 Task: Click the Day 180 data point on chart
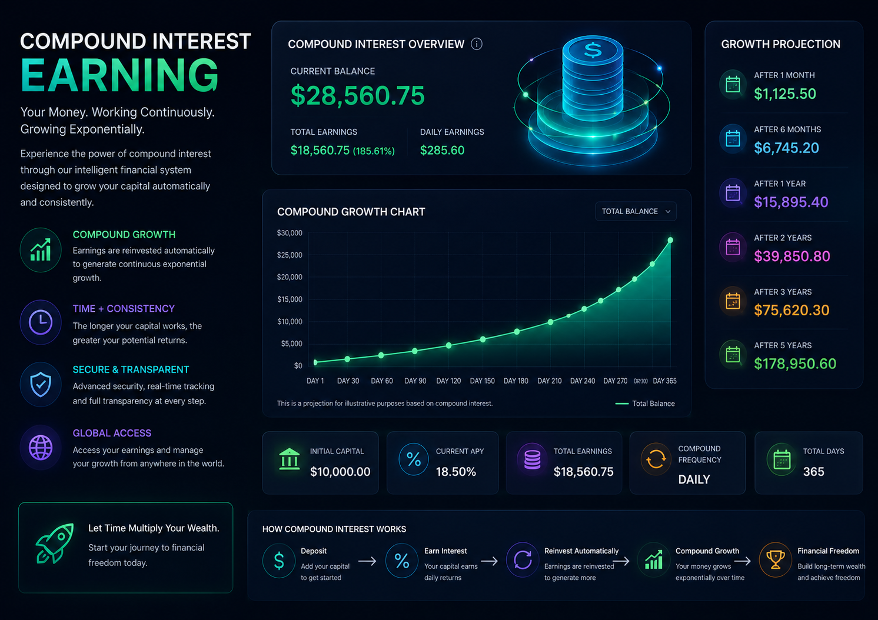517,332
